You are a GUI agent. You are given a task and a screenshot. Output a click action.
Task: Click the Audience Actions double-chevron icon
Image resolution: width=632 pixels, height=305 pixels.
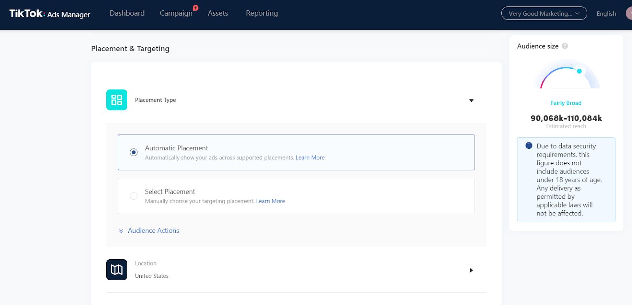(x=121, y=231)
